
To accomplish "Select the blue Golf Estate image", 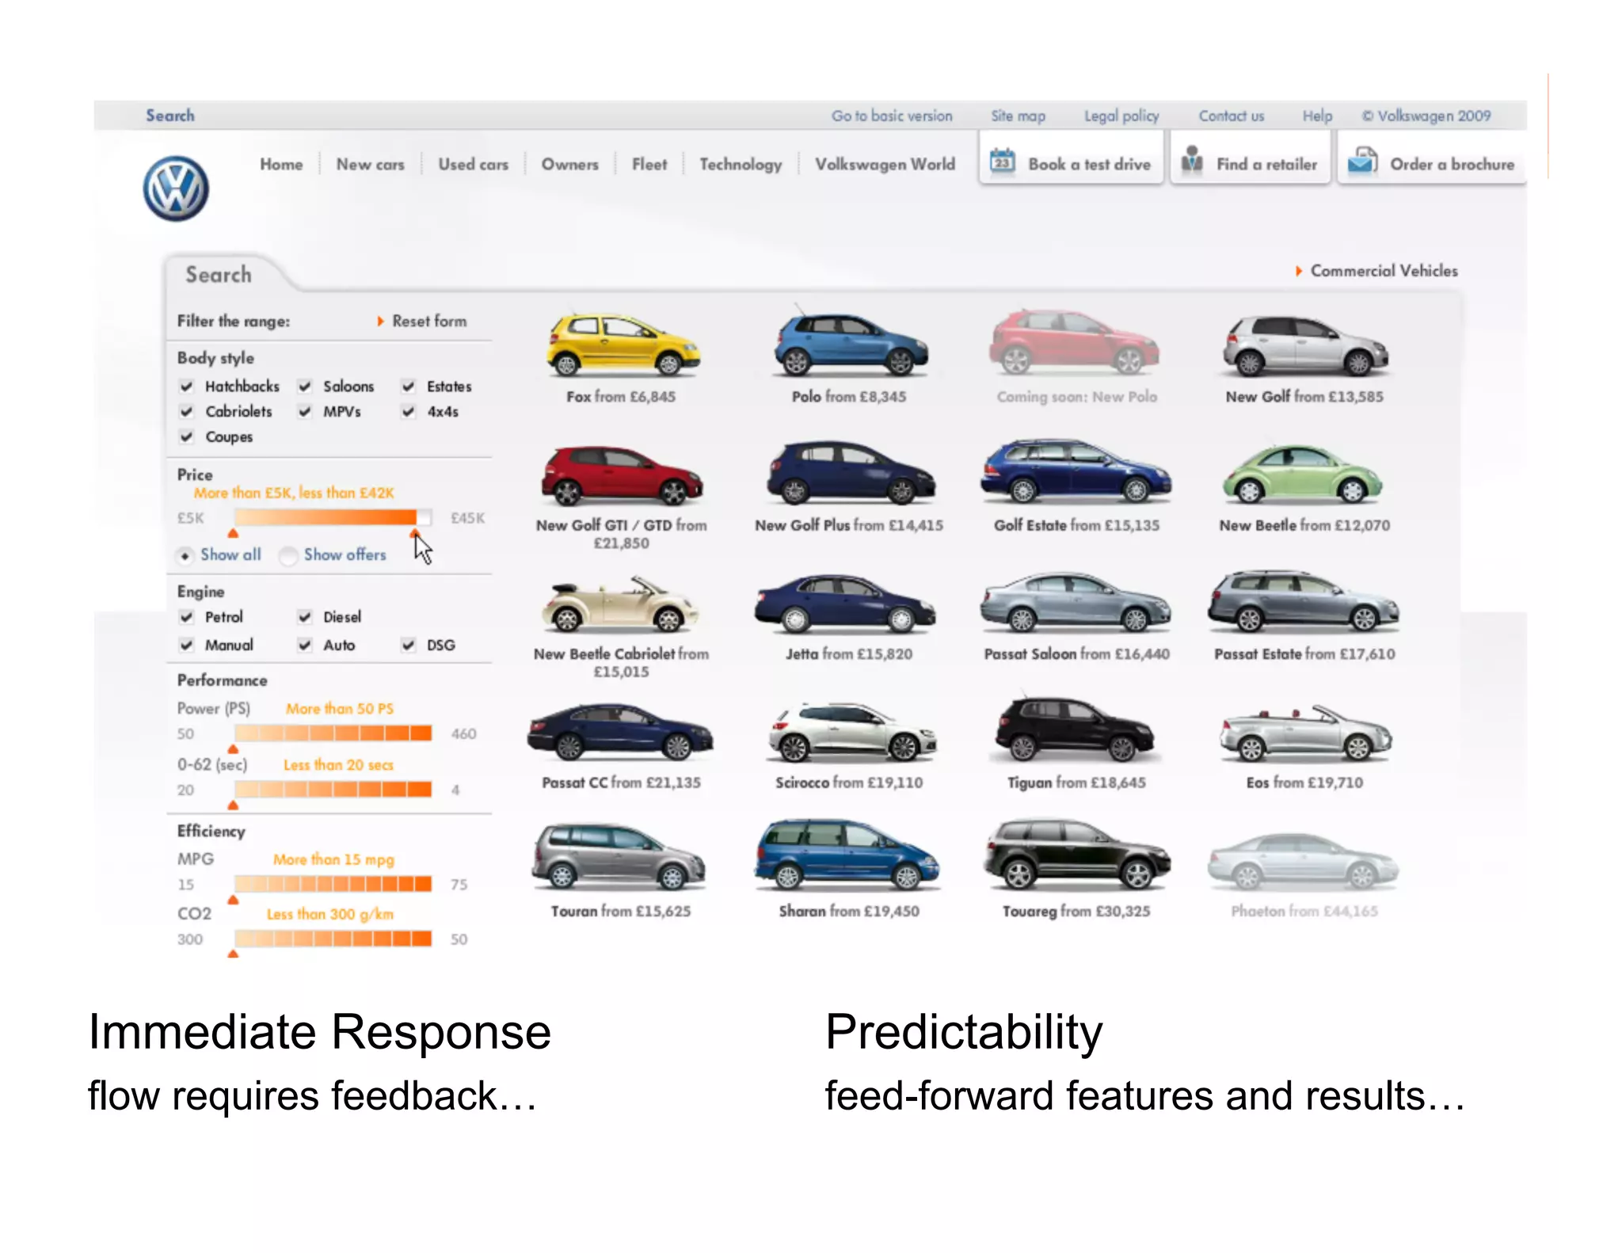I will [x=1076, y=472].
